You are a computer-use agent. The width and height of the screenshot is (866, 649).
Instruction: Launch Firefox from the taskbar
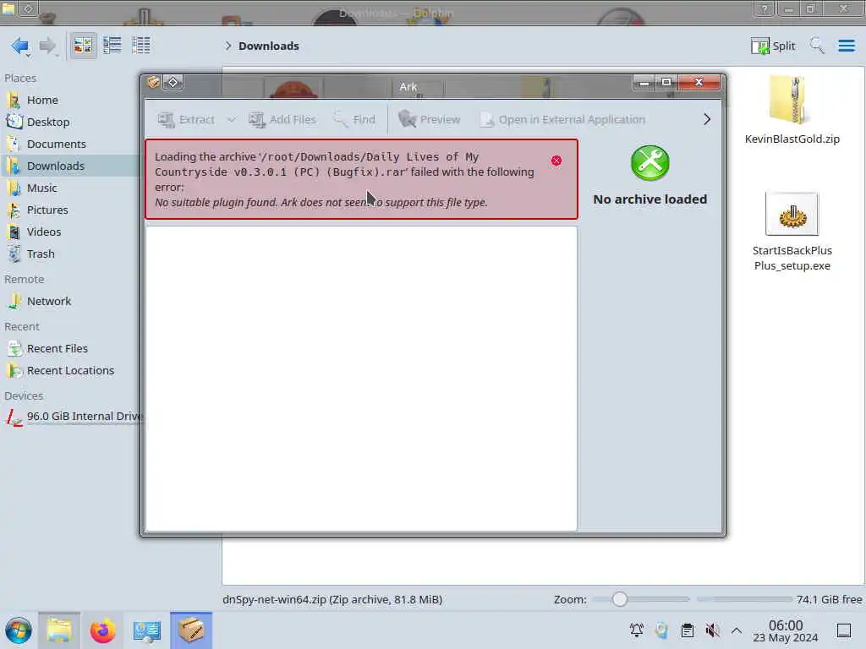102,630
